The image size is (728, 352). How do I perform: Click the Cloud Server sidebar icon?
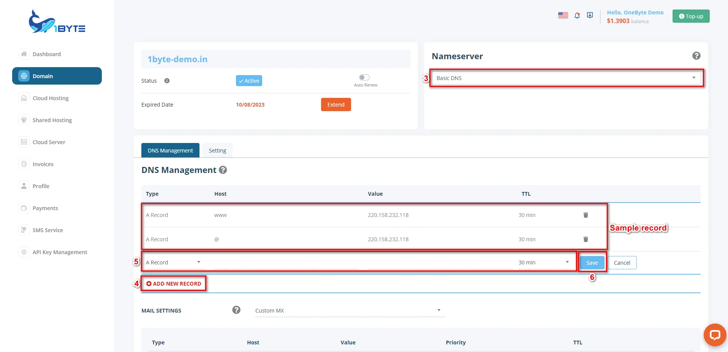click(x=24, y=142)
